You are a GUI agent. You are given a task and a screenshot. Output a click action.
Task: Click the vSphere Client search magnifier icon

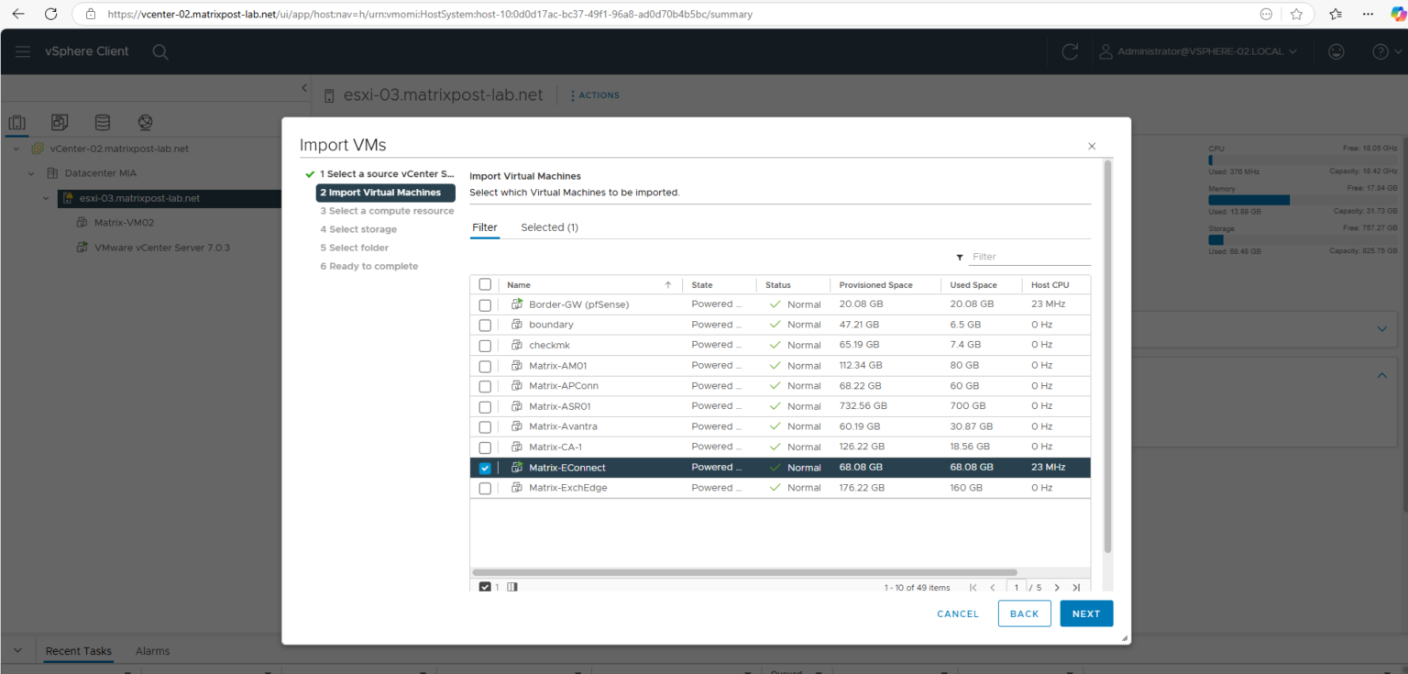[x=160, y=51]
